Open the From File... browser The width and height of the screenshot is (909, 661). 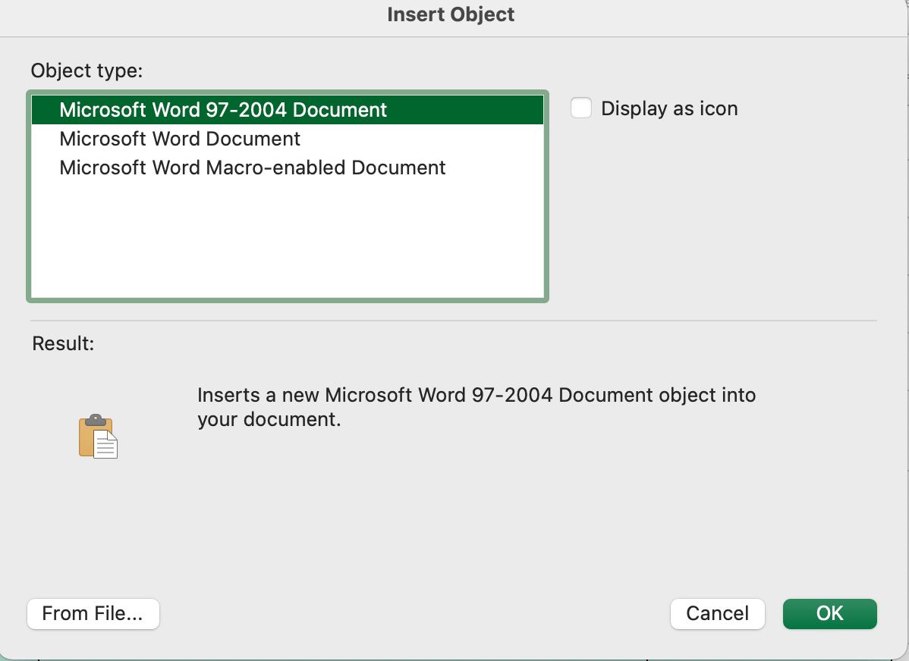pyautogui.click(x=93, y=613)
